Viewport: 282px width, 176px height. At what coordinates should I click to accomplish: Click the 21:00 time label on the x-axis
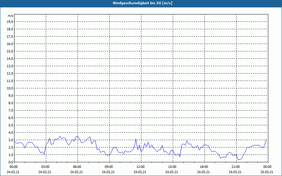(236, 167)
